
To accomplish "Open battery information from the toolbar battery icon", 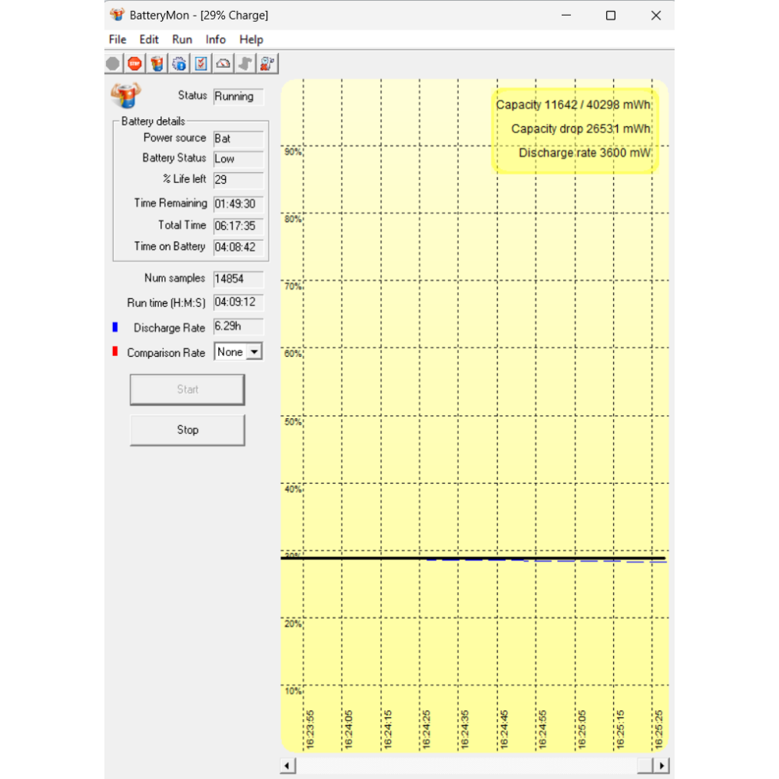I will point(157,64).
